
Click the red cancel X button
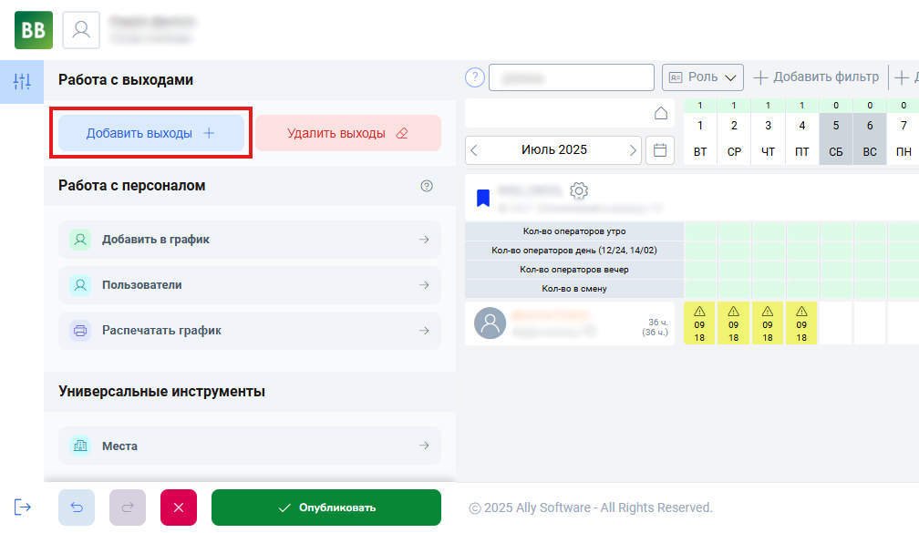tap(179, 507)
